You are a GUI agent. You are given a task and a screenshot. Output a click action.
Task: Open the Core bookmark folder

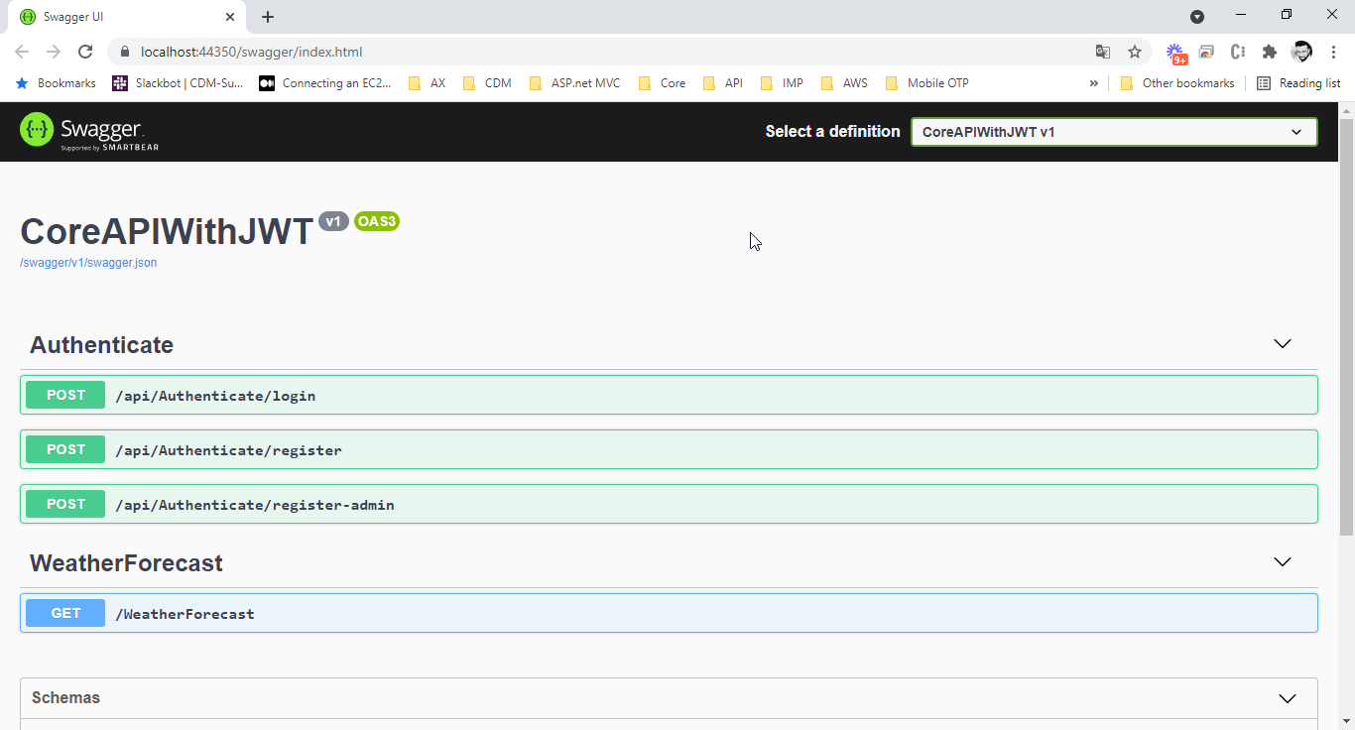click(x=662, y=83)
